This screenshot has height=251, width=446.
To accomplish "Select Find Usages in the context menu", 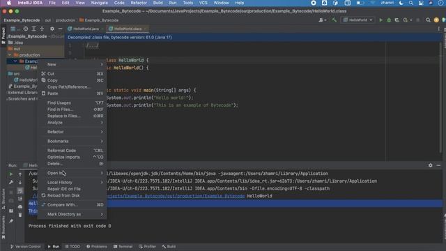I will tap(72, 102).
